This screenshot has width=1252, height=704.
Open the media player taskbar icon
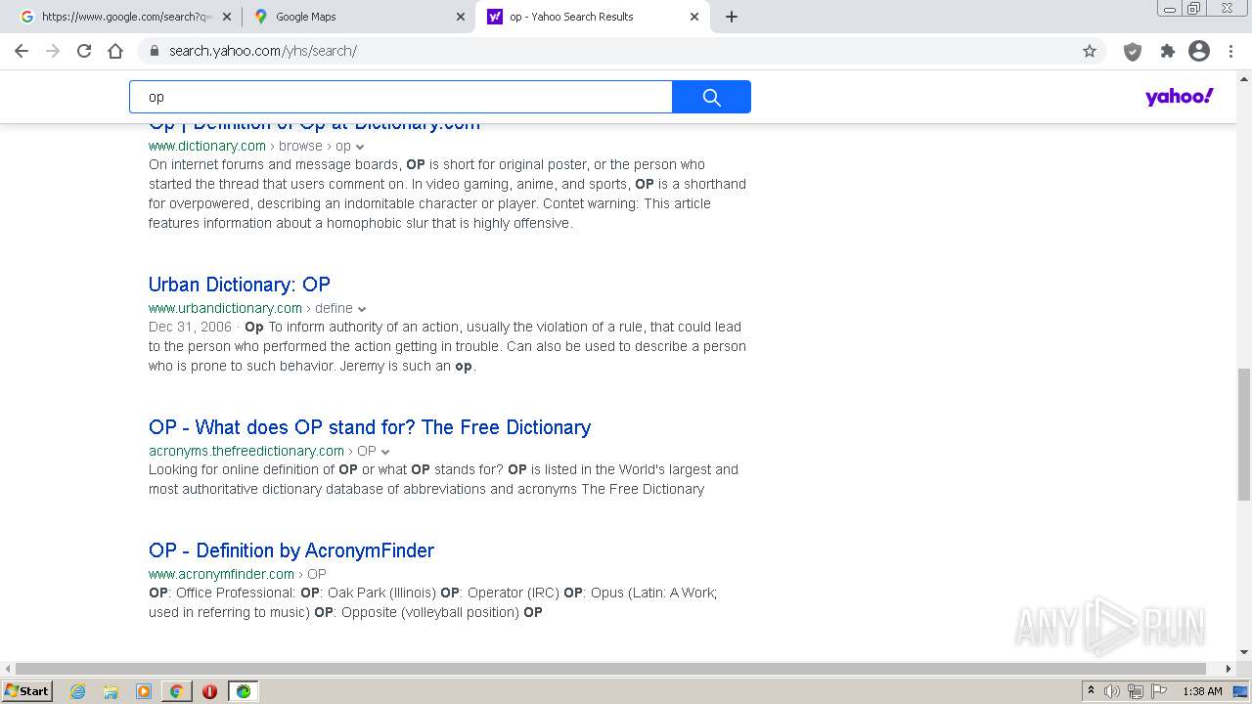(x=144, y=691)
